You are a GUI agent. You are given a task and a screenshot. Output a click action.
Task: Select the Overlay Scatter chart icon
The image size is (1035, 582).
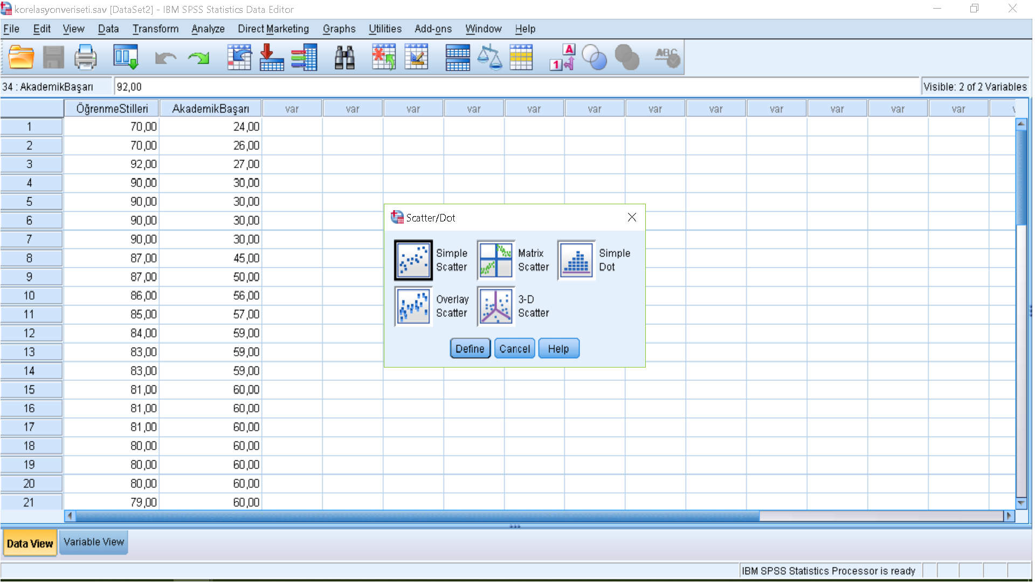[413, 306]
